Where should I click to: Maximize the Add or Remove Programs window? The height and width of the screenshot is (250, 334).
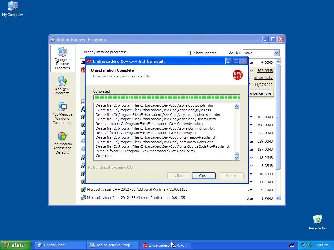[273, 39]
